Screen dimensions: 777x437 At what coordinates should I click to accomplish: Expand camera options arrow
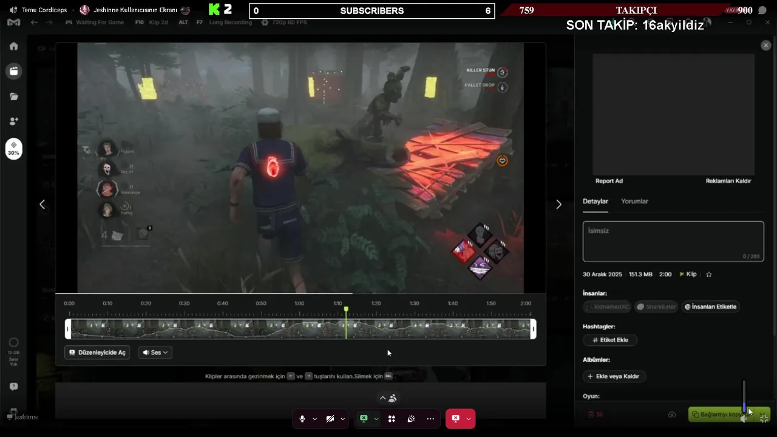(343, 419)
